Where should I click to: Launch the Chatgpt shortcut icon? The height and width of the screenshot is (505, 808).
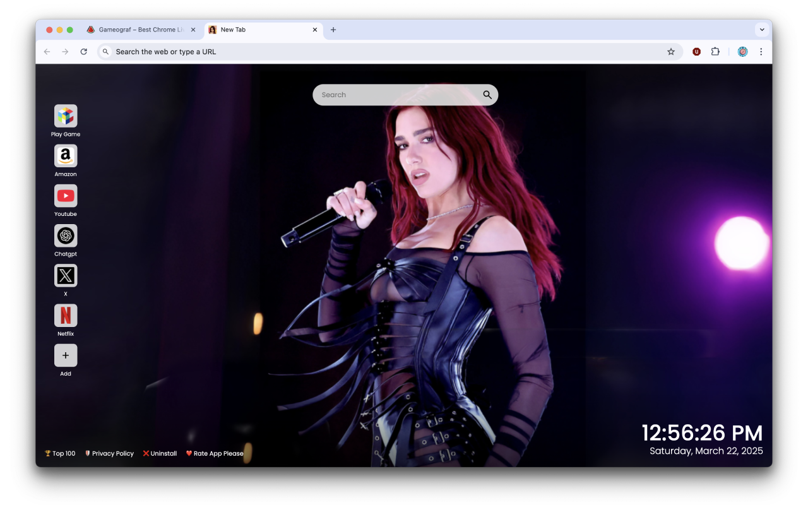pos(66,235)
